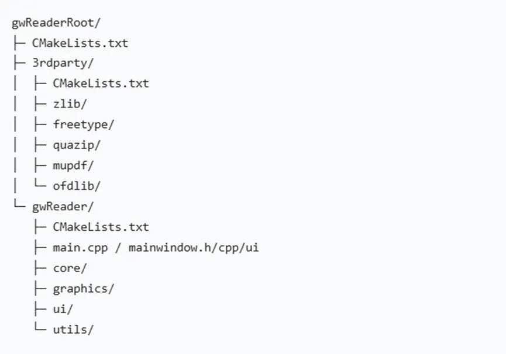Open the top-level CMakeLists.txt file
The width and height of the screenshot is (506, 354).
(x=80, y=43)
